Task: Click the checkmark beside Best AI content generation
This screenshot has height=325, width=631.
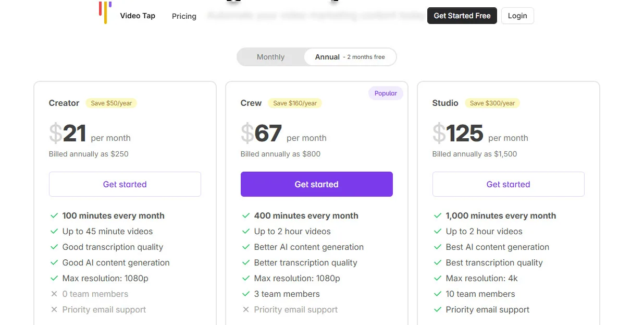Action: click(438, 247)
